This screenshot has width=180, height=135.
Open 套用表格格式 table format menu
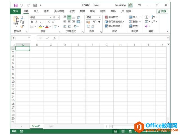tap(114, 22)
